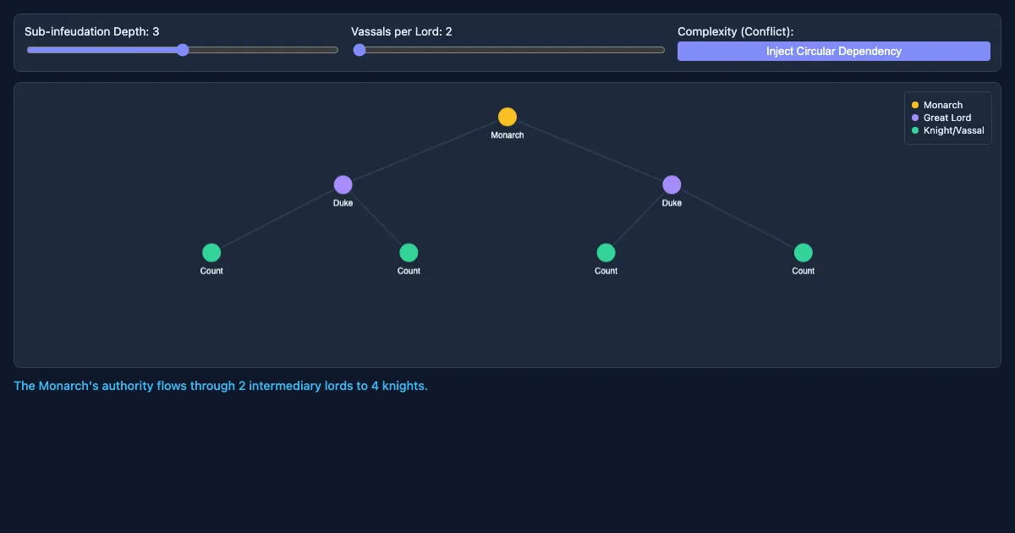Click the "Monarch" label below the yellow node
The image size is (1015, 533).
(x=507, y=135)
